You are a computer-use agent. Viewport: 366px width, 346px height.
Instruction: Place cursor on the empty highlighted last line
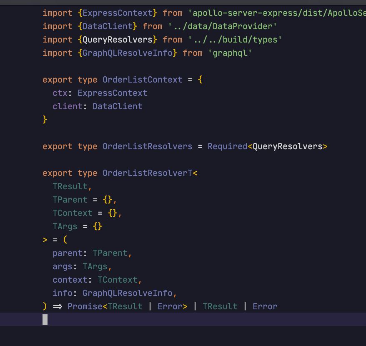point(183,320)
